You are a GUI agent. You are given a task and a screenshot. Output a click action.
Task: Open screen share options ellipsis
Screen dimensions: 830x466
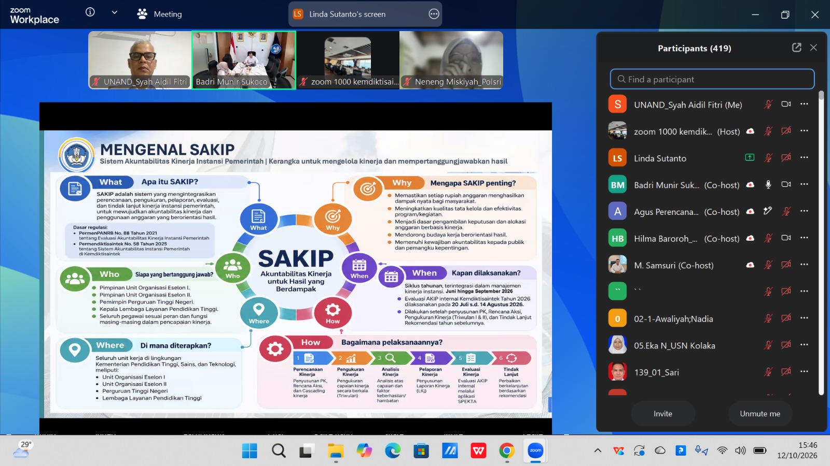point(434,14)
